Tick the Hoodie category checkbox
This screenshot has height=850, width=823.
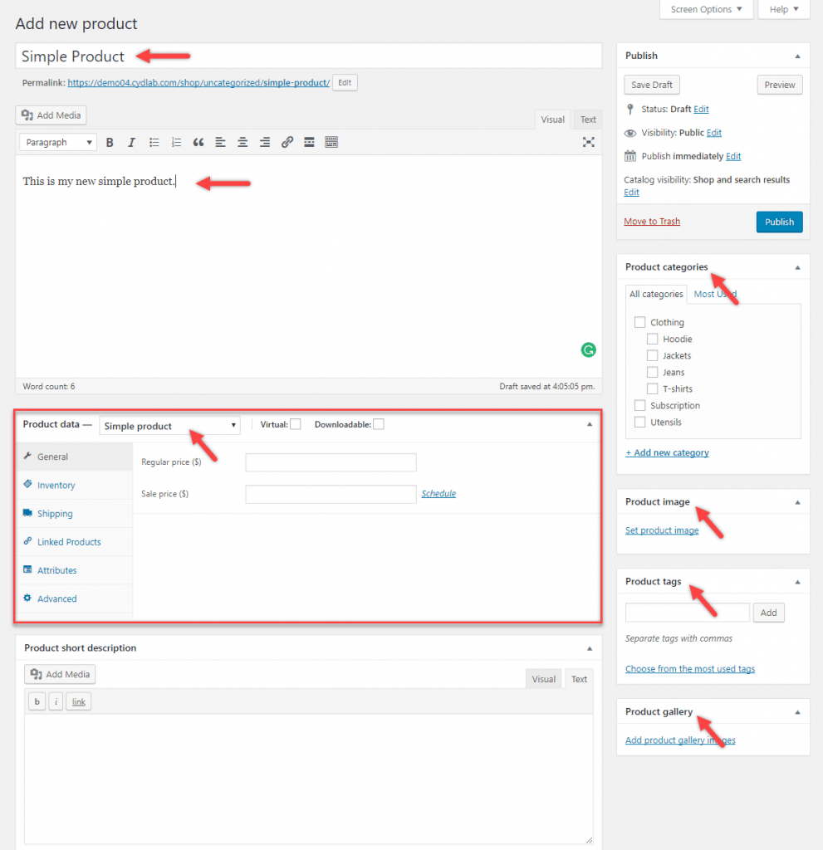point(653,339)
